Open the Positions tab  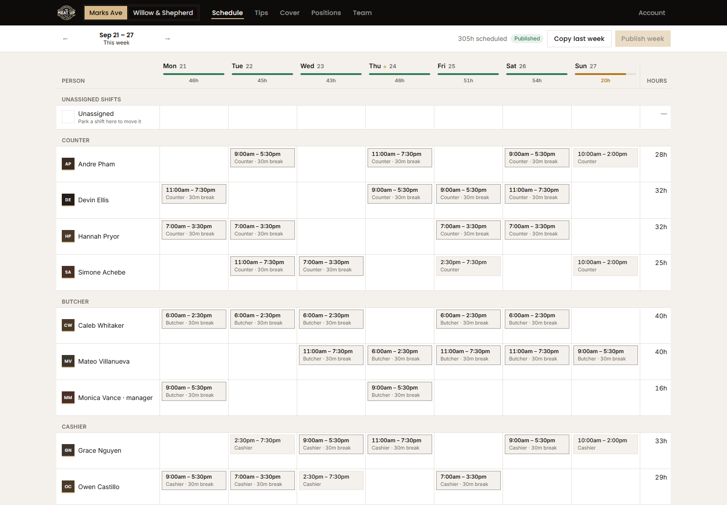point(326,13)
